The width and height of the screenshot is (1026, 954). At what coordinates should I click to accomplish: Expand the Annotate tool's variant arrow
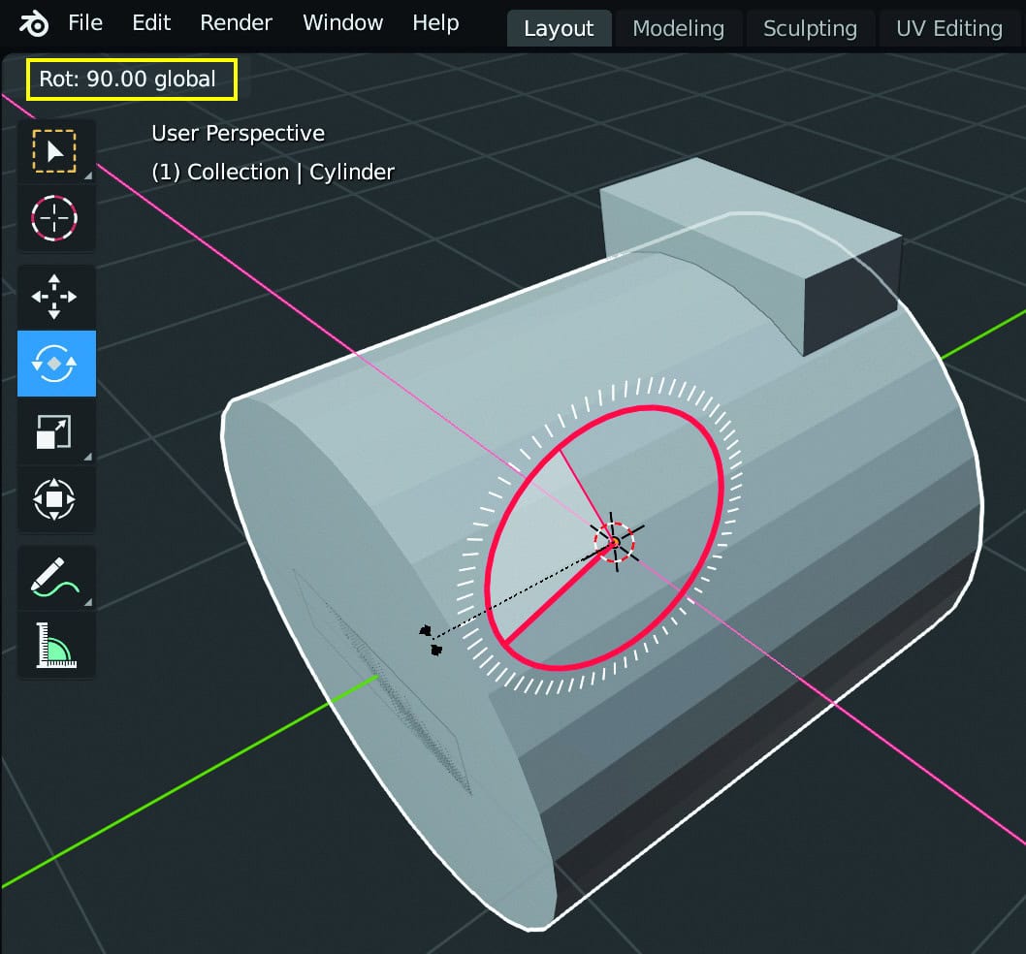pyautogui.click(x=88, y=603)
